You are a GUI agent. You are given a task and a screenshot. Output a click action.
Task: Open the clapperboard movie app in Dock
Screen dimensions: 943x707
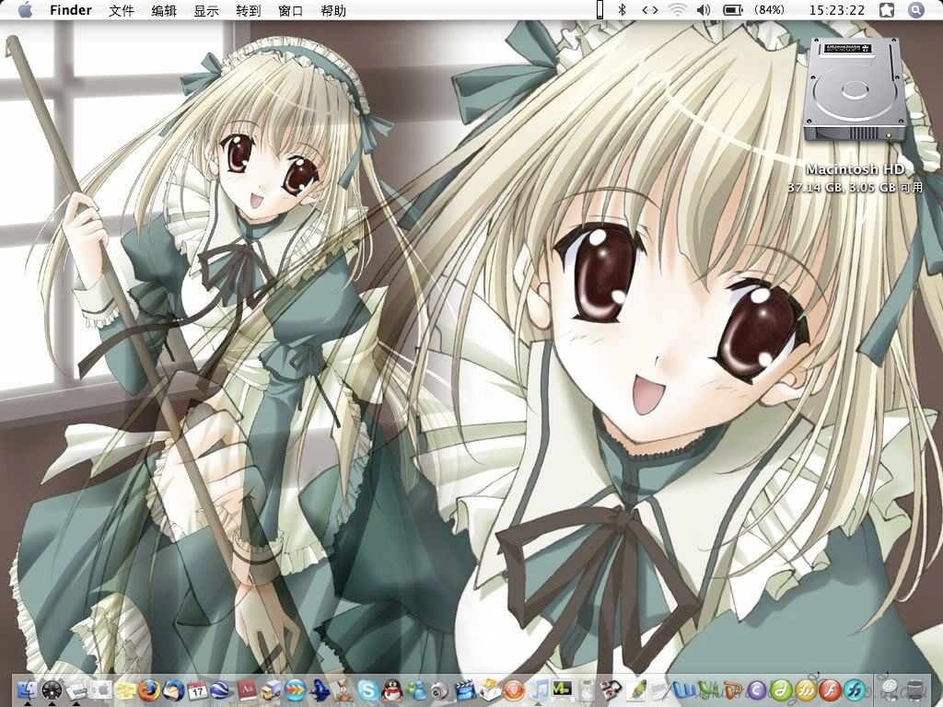(x=465, y=690)
